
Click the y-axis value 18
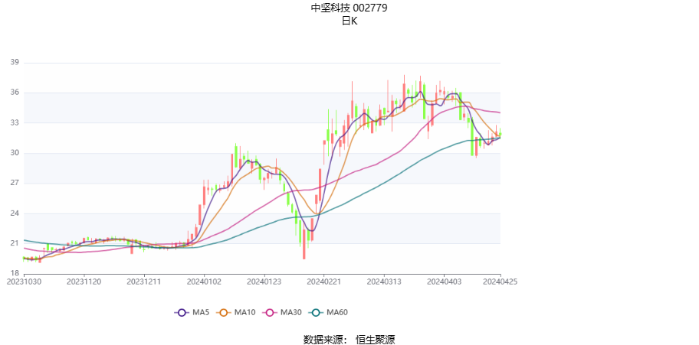(x=15, y=273)
